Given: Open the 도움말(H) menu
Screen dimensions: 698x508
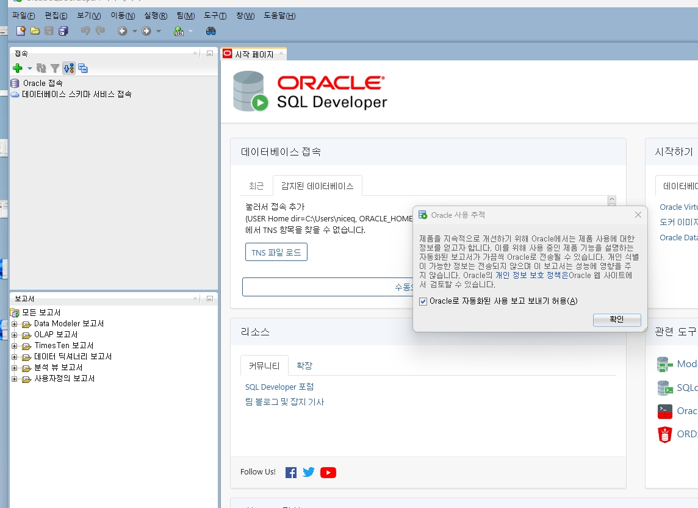Looking at the screenshot, I should coord(279,16).
